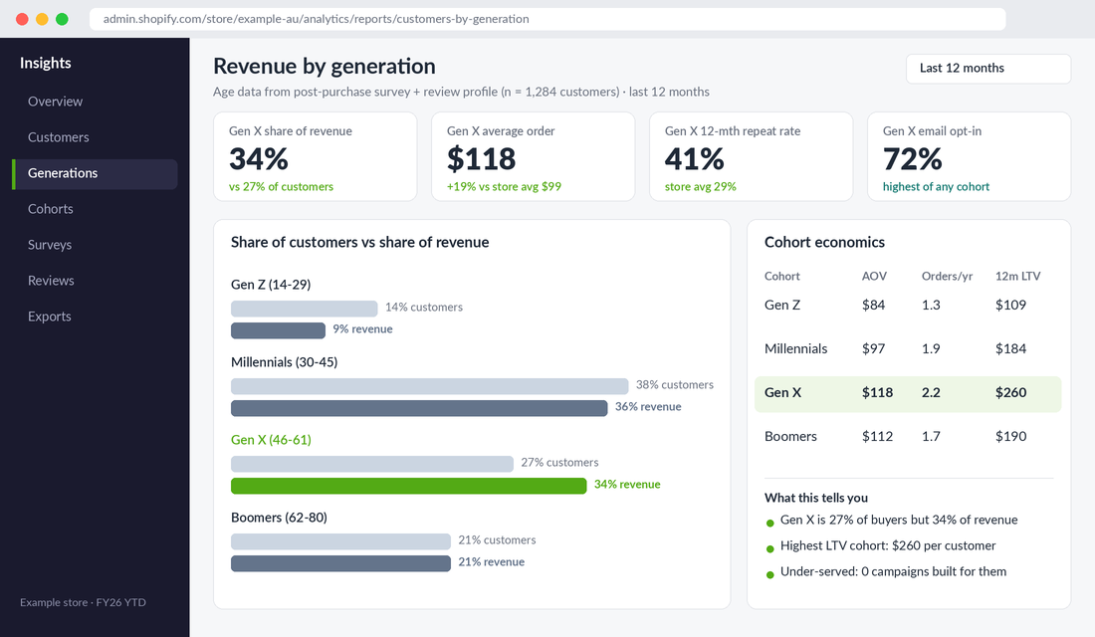This screenshot has width=1095, height=637.
Task: Select the Millennials row in Cohort economics
Action: tap(908, 348)
